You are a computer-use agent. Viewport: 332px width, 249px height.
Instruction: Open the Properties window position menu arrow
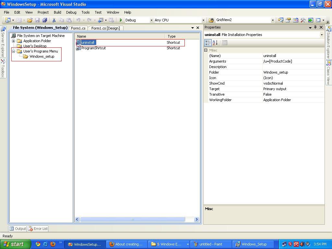point(310,28)
